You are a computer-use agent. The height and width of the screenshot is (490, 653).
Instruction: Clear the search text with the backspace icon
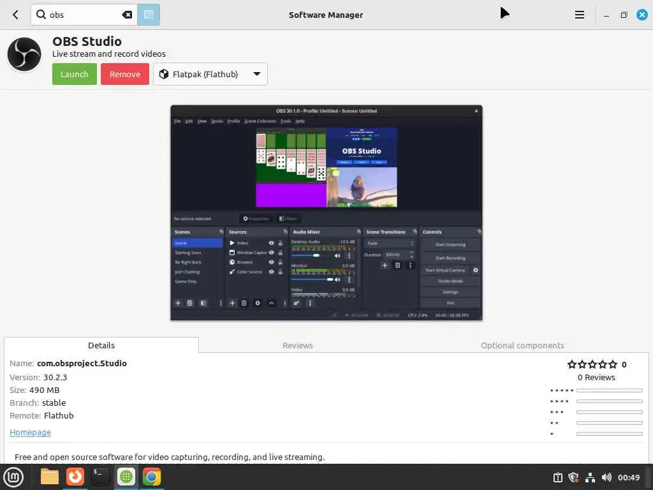(127, 15)
